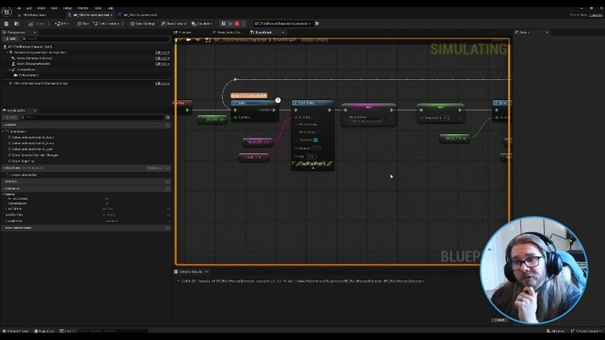Add a new graph with the Graphs plus icon
This screenshot has height=340, width=605.
(x=167, y=125)
